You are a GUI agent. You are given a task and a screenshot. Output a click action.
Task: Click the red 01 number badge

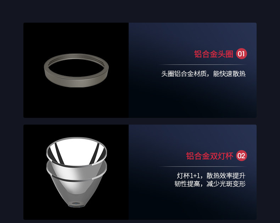coord(241,54)
